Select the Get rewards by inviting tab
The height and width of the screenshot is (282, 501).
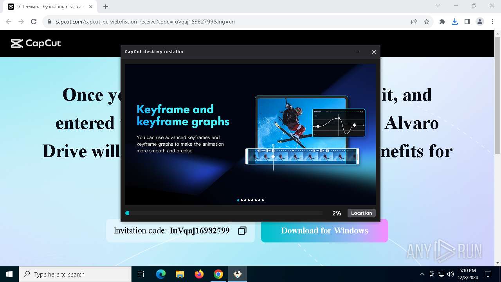(50, 7)
